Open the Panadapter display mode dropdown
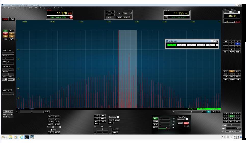This screenshot has width=246, height=143. [114, 117]
